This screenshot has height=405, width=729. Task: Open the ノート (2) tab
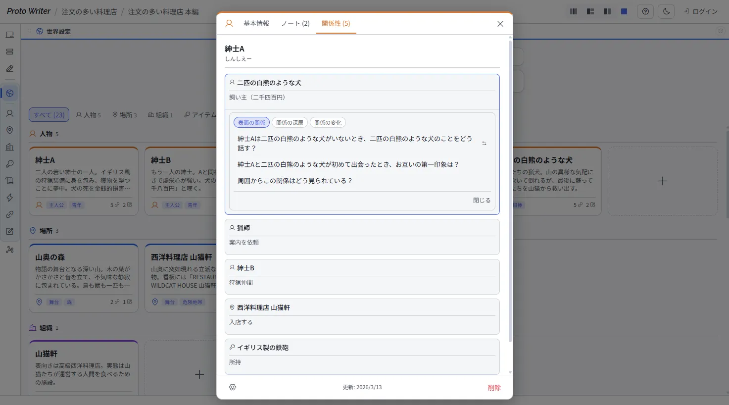pos(295,22)
